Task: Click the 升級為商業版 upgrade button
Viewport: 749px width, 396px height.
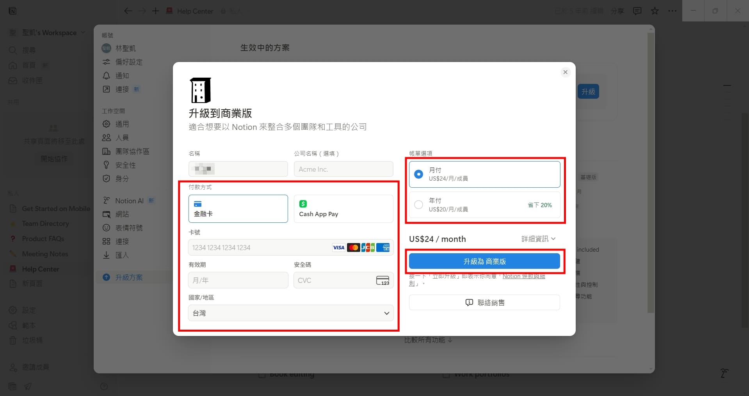Action: 484,261
